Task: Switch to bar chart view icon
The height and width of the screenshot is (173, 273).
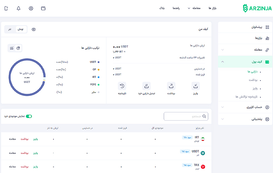Action: click(12, 48)
